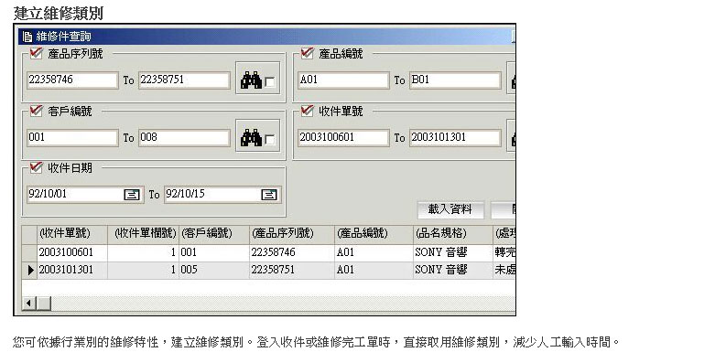Check the box beside 產品序列號 binoculars

point(269,82)
